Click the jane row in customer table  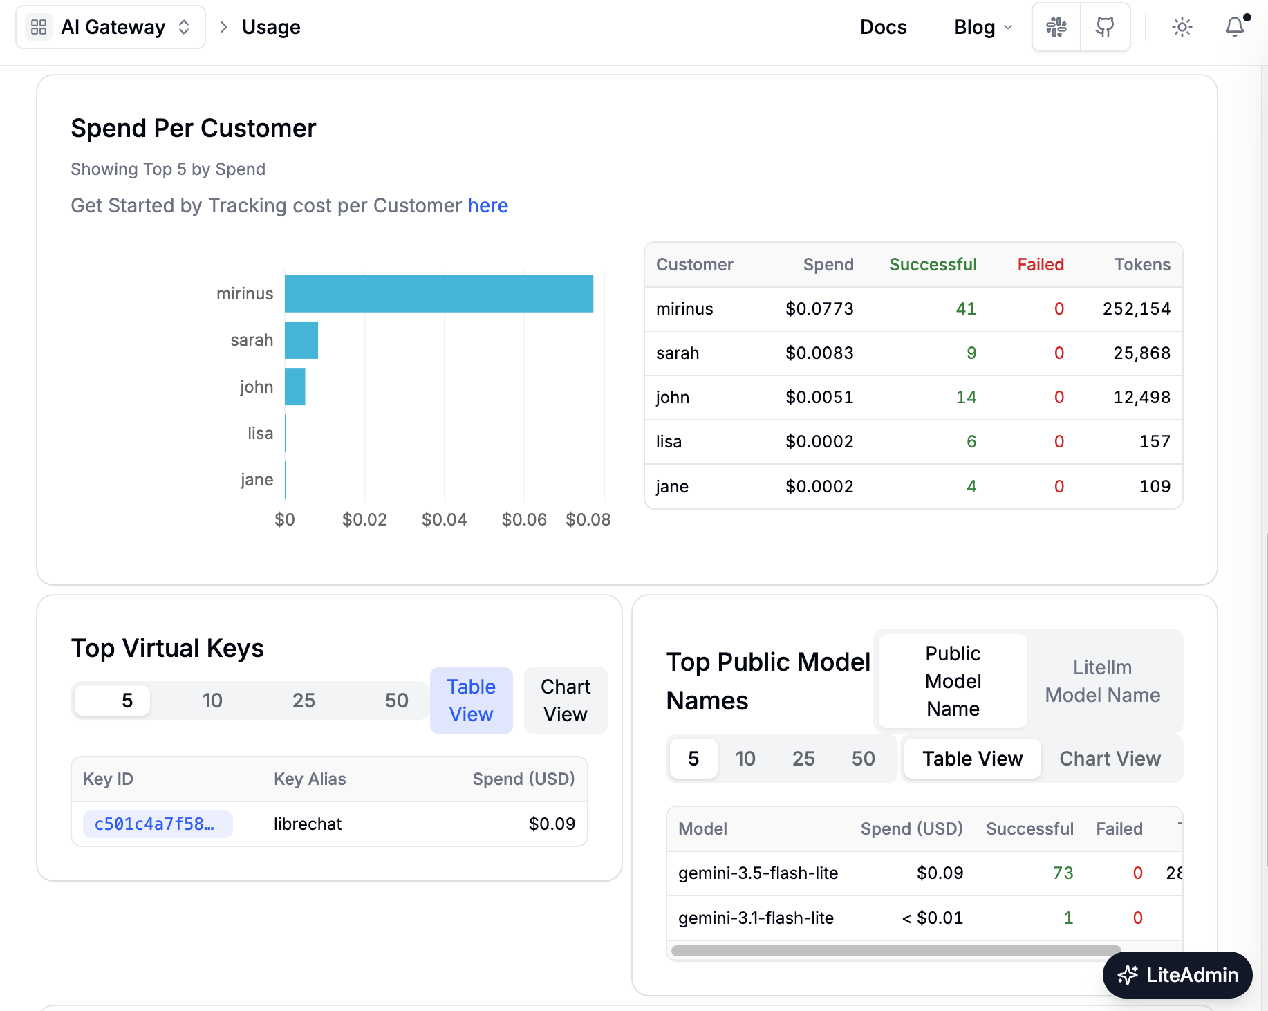913,487
